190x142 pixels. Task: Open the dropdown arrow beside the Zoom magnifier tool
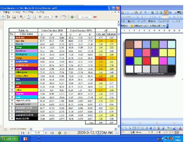click(25, 17)
